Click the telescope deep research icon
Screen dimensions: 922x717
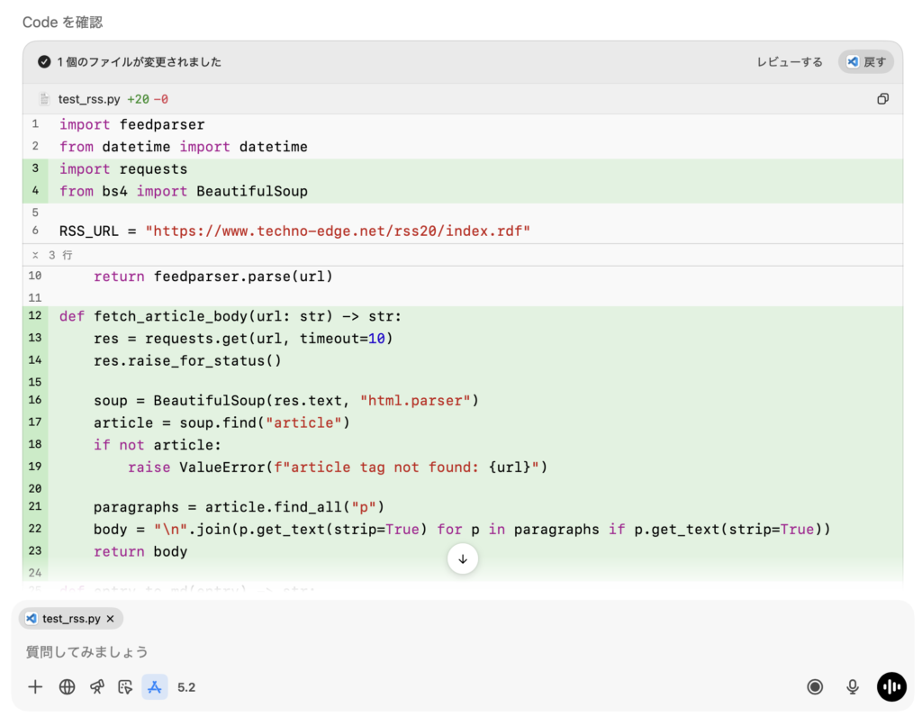click(x=96, y=687)
